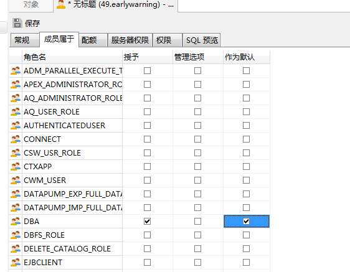Click role icon beside CSW_USR_ROLE
The image size is (350, 272).
click(16, 153)
